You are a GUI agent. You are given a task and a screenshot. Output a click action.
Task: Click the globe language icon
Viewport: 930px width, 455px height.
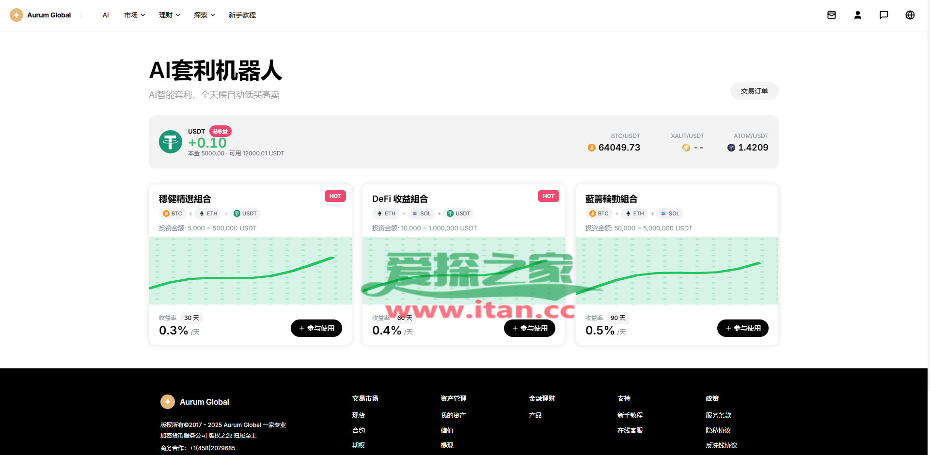click(x=910, y=15)
